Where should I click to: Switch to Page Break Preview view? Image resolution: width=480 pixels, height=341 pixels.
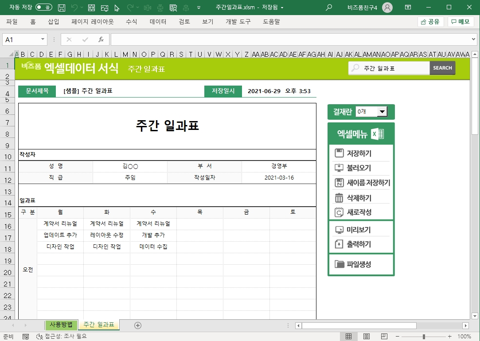point(384,337)
